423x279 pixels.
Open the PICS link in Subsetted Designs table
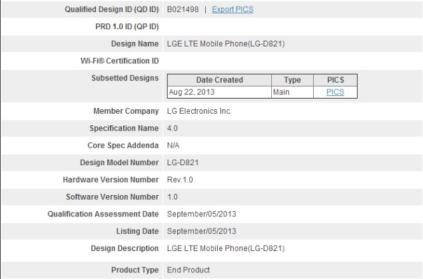coord(335,92)
